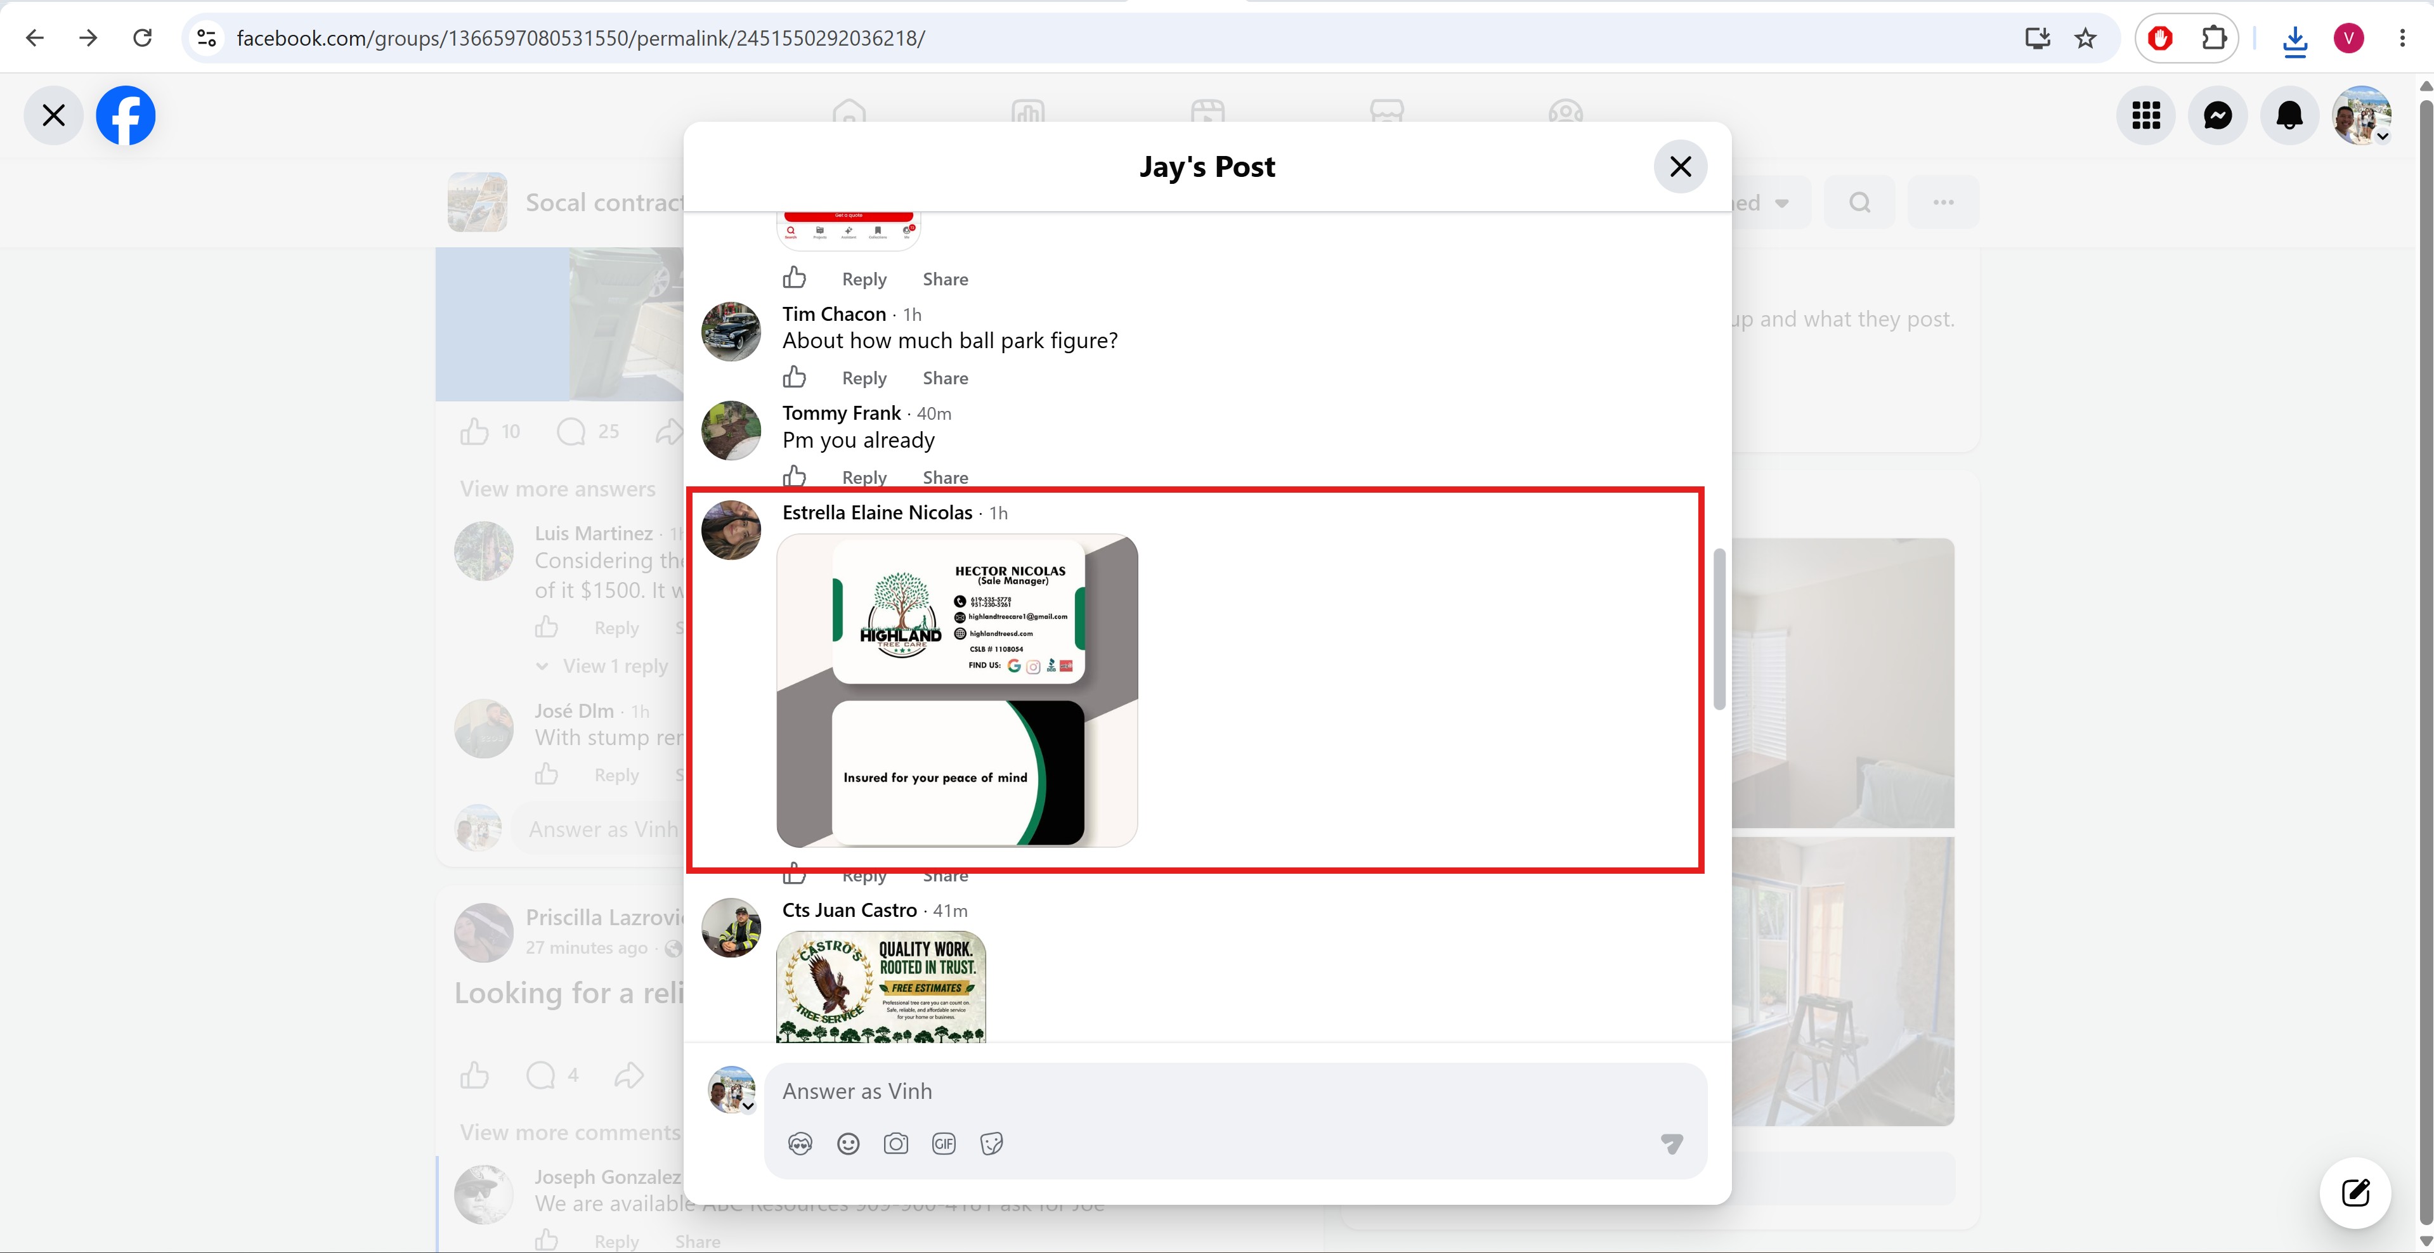Open Cts Juan Castro's profile
Screen dimensions: 2434x1253
coord(849,910)
